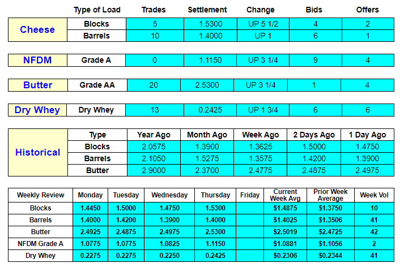Click the Butter category label

point(37,85)
